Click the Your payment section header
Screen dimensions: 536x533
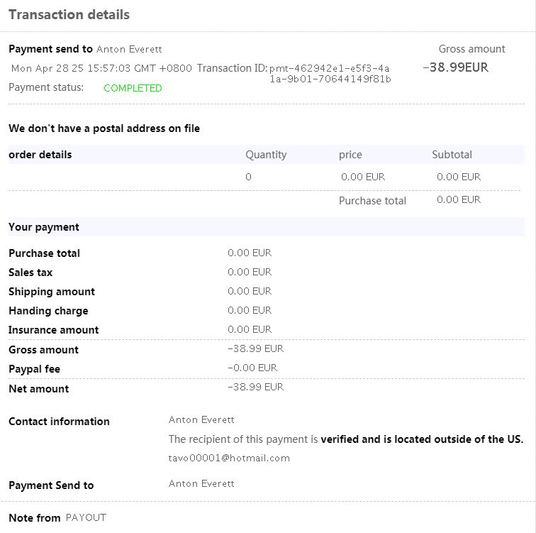[x=44, y=227]
